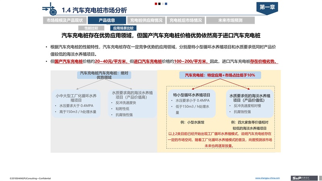
Task: Select the 应用场景比较 sub-tab
Action: [123, 28]
